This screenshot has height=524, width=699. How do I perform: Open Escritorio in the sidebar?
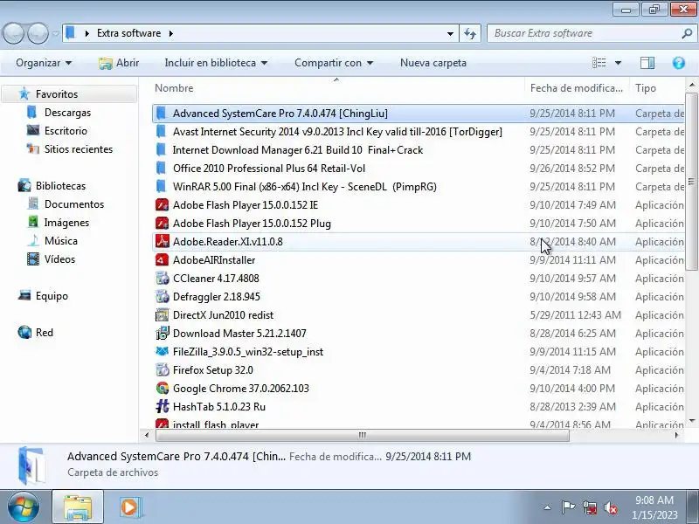[66, 130]
